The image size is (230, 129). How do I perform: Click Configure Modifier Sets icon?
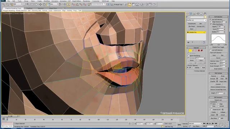[x=204, y=42]
